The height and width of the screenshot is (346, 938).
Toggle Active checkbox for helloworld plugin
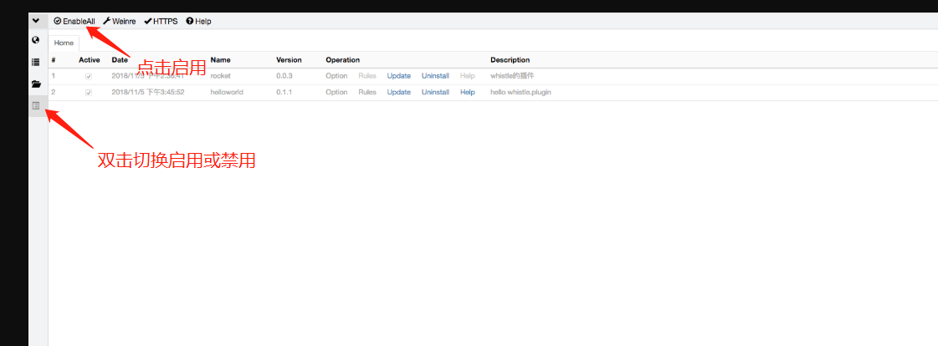click(89, 93)
